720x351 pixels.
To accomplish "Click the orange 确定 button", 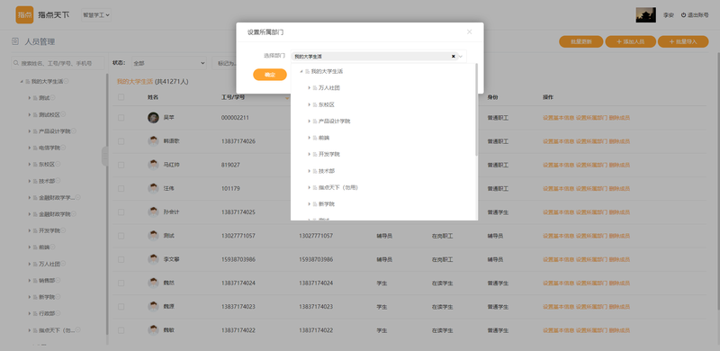I will click(270, 75).
